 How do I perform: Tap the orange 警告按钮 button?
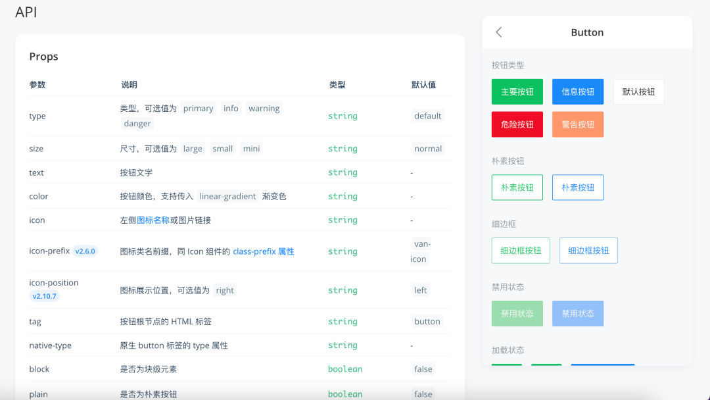coord(578,124)
